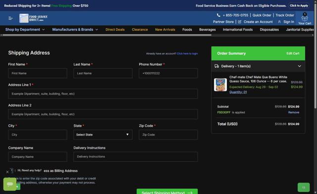Open Janitorial Supplies category
This screenshot has height=194, width=317.
(x=300, y=30)
